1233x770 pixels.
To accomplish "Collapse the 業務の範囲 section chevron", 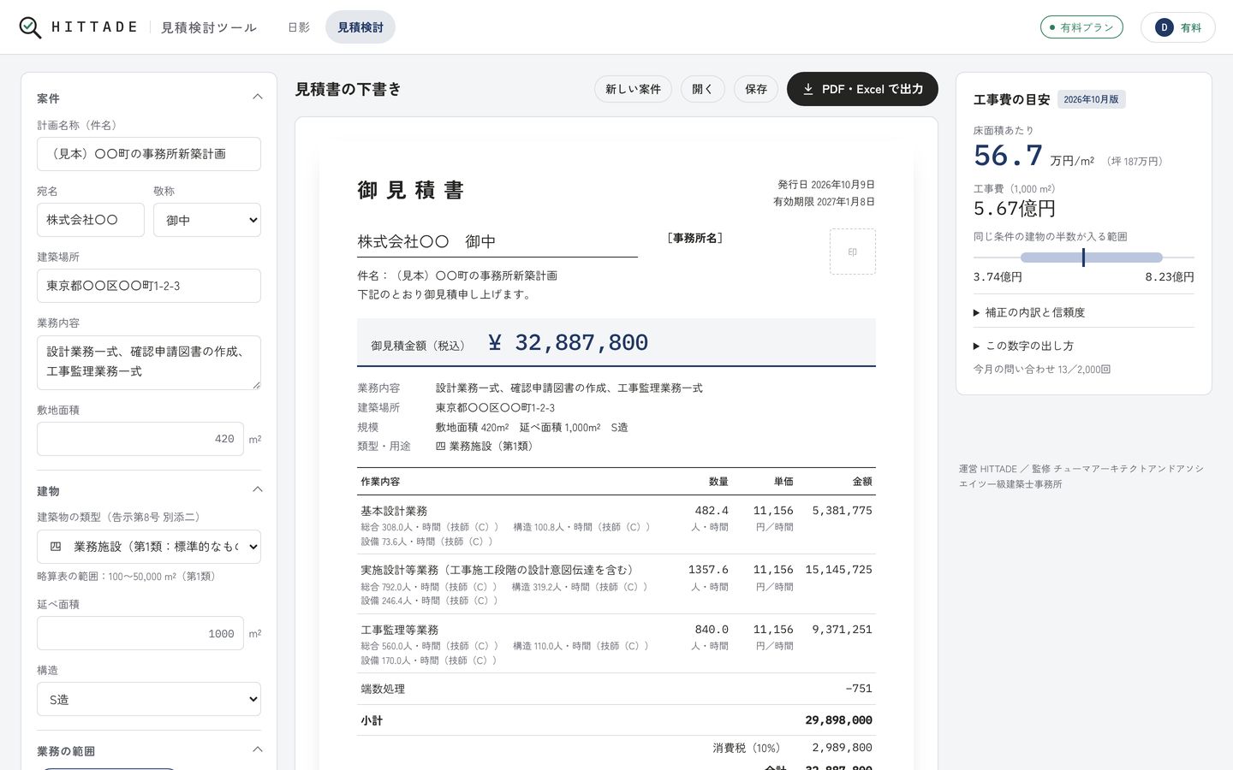I will (x=257, y=750).
